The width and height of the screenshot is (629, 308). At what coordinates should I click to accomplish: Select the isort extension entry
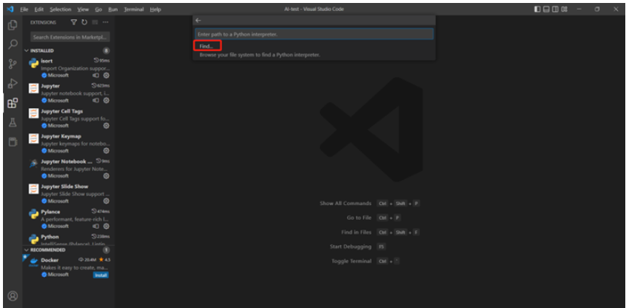coord(69,68)
